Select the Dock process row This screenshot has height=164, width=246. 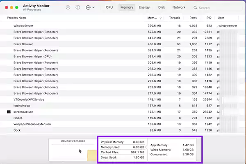[123, 130]
